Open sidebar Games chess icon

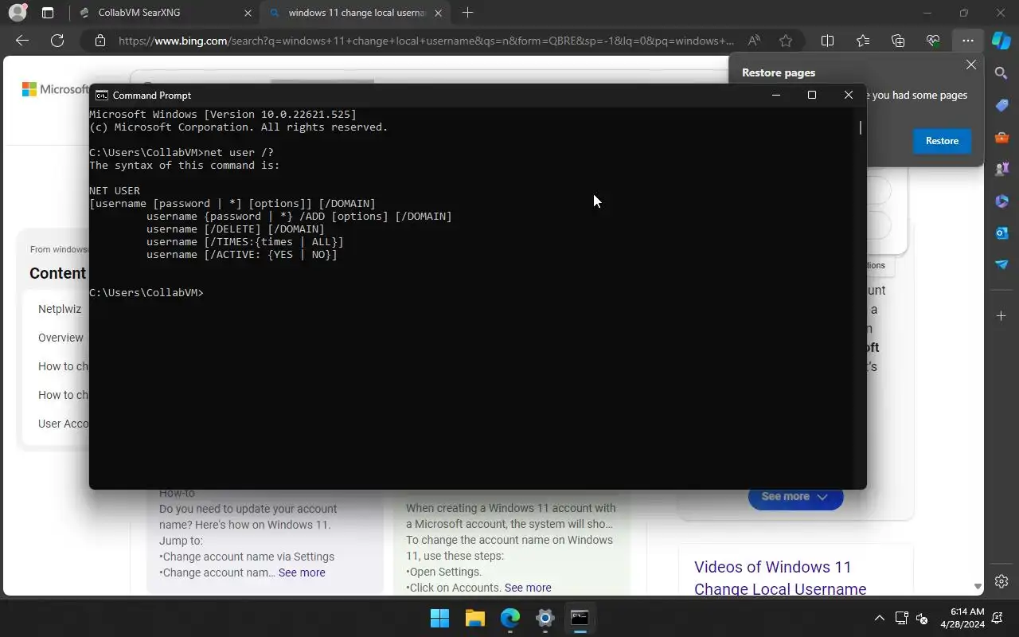(x=1001, y=169)
